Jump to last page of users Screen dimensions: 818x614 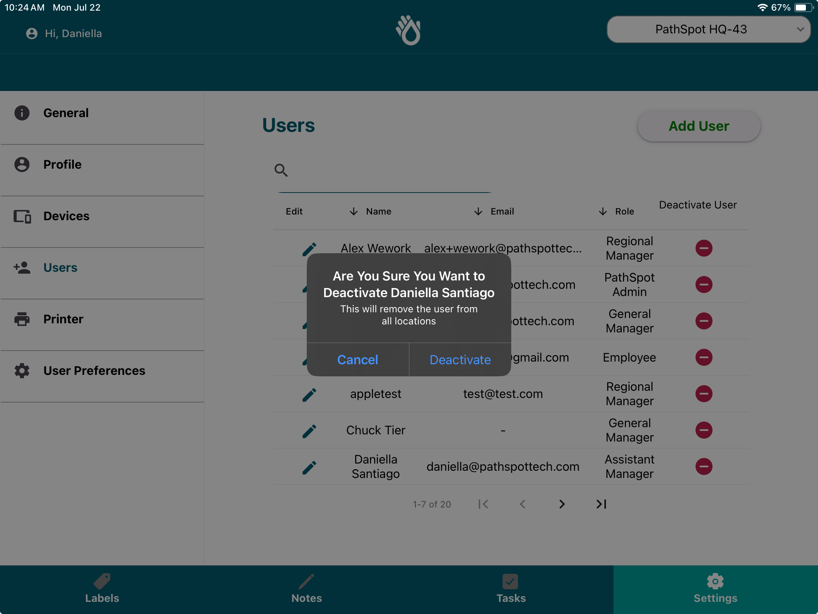(601, 504)
